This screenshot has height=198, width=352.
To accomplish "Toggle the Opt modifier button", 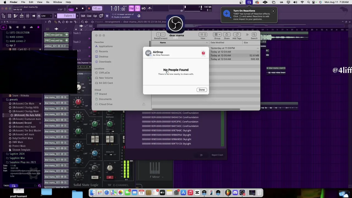I will pyautogui.click(x=95, y=16).
